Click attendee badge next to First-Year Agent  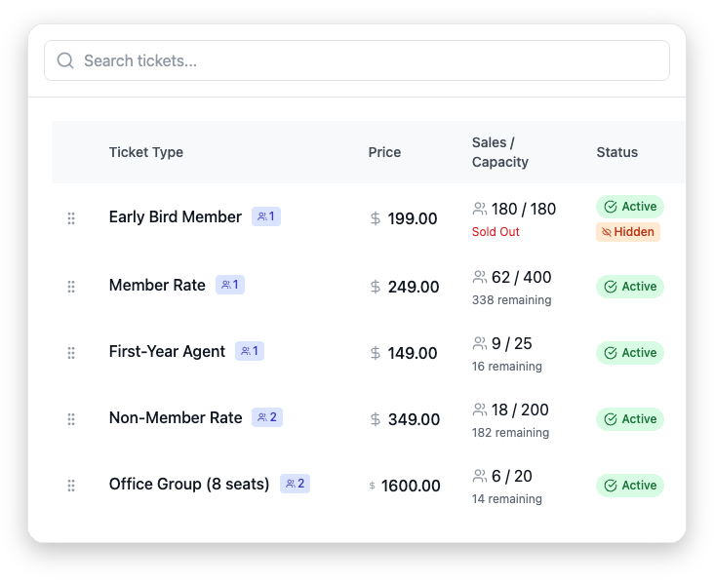point(250,351)
